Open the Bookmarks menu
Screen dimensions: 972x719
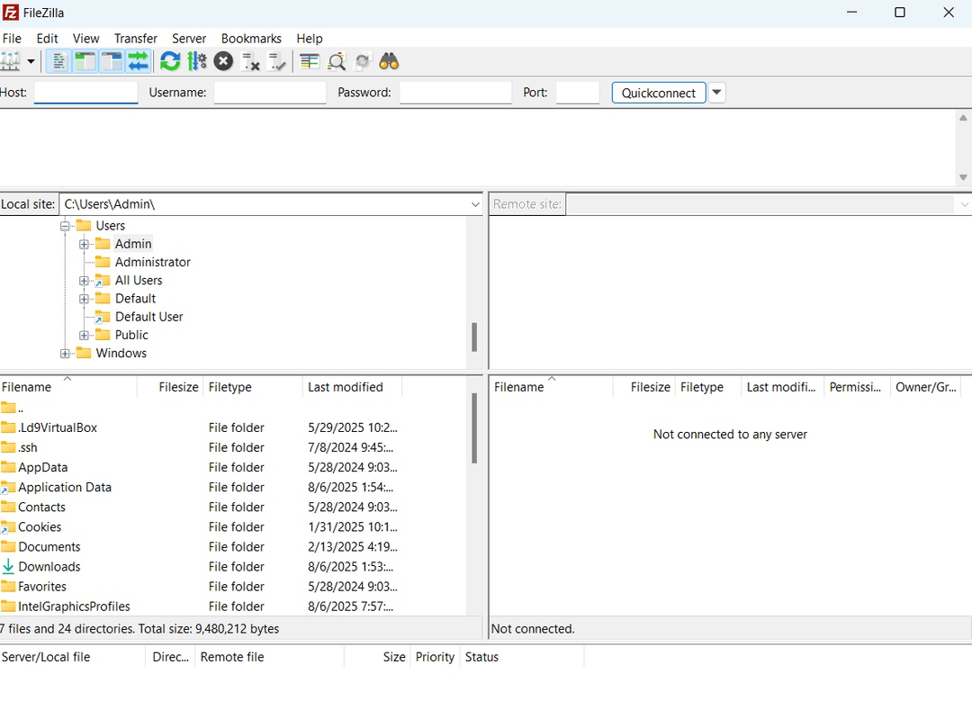click(251, 39)
